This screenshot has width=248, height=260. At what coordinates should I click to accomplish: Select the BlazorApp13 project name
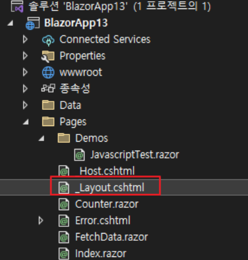click(76, 23)
